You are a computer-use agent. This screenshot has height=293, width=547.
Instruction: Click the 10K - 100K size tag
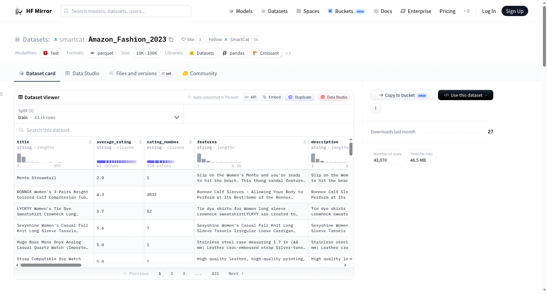pos(147,53)
